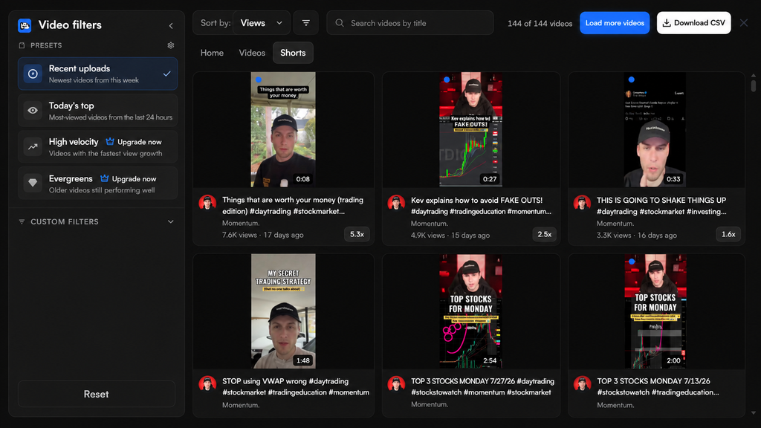The width and height of the screenshot is (761, 428).
Task: Click the 5.3x multiplier badge
Action: point(357,234)
